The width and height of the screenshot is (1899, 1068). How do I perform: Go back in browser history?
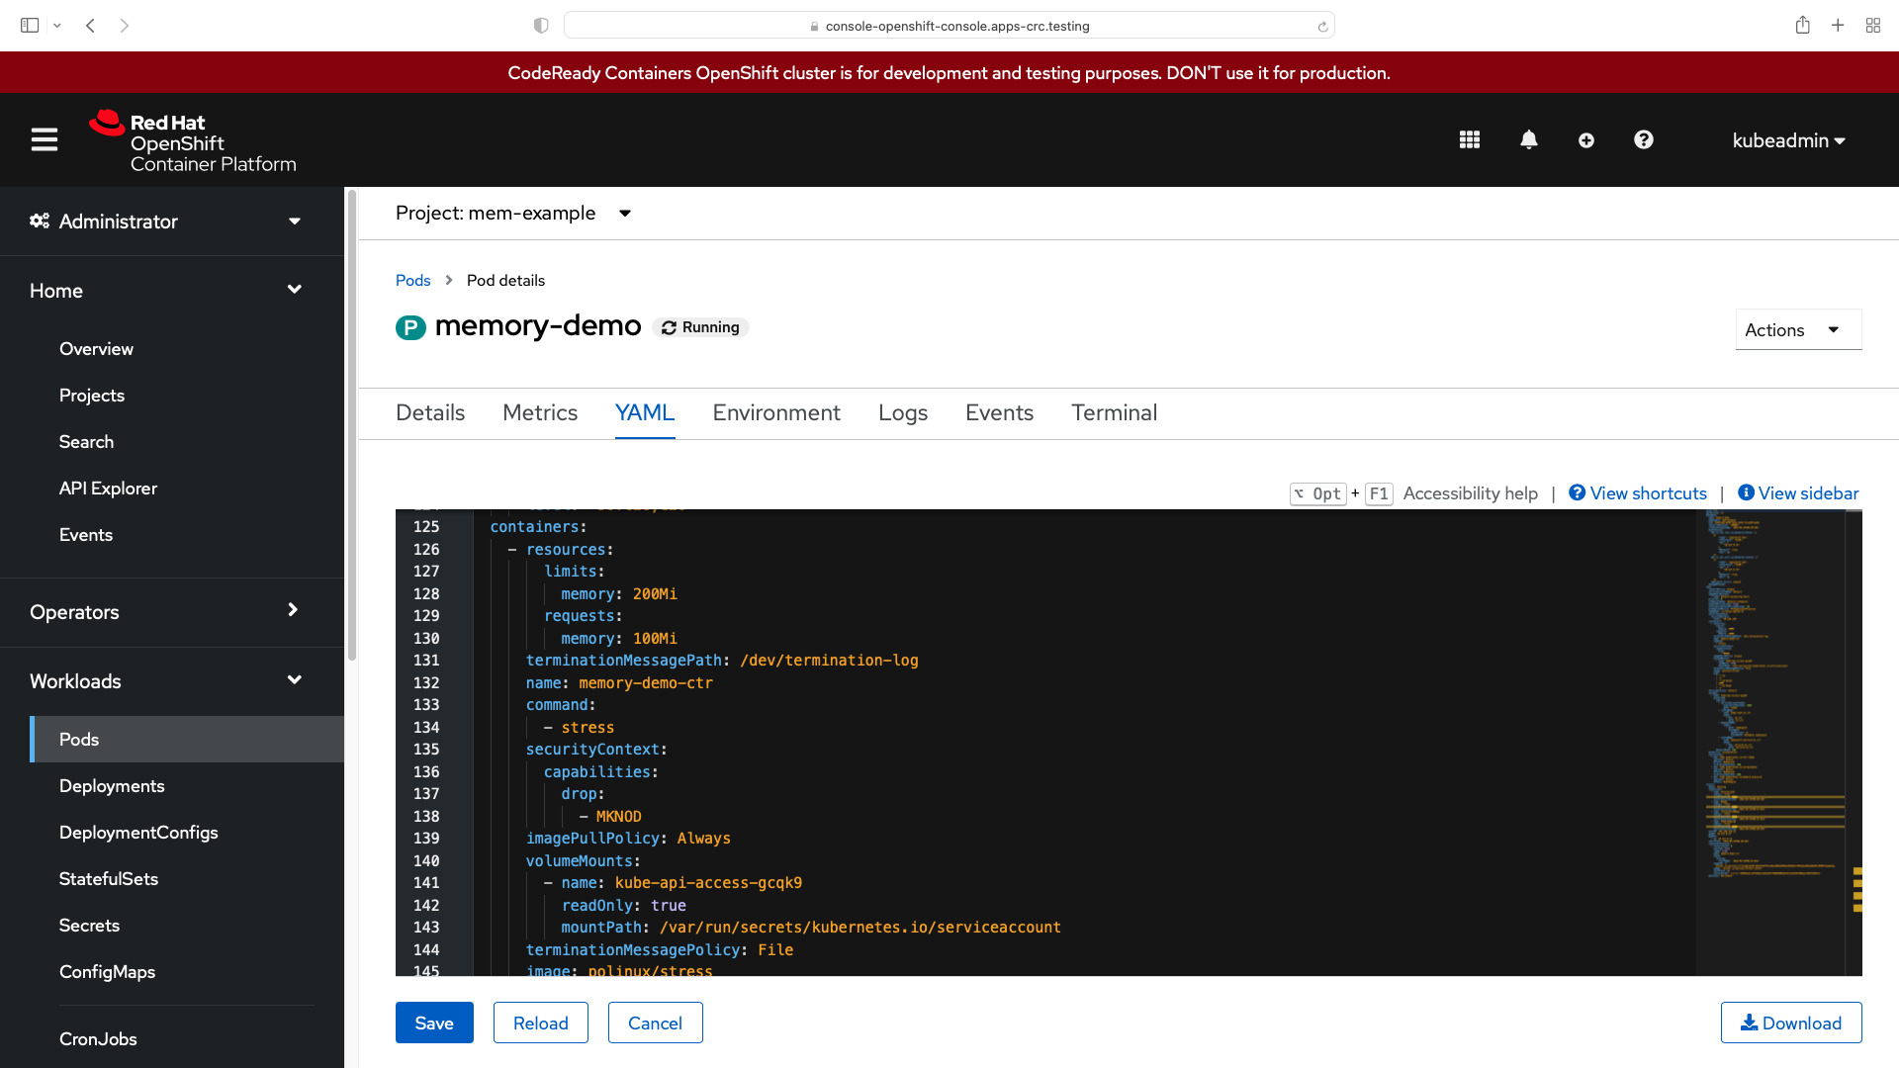pos(90,26)
